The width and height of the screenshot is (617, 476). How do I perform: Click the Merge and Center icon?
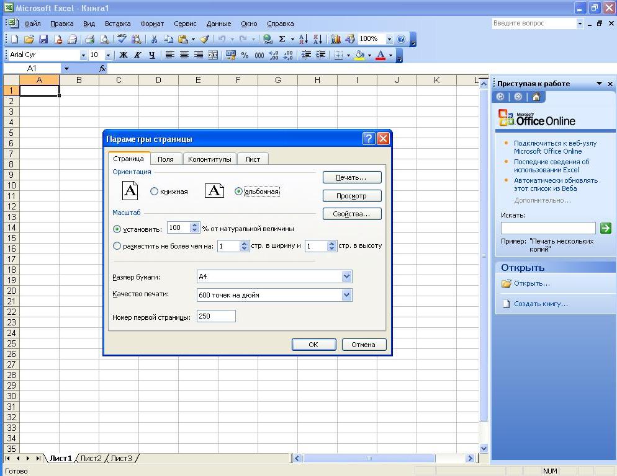coord(213,55)
